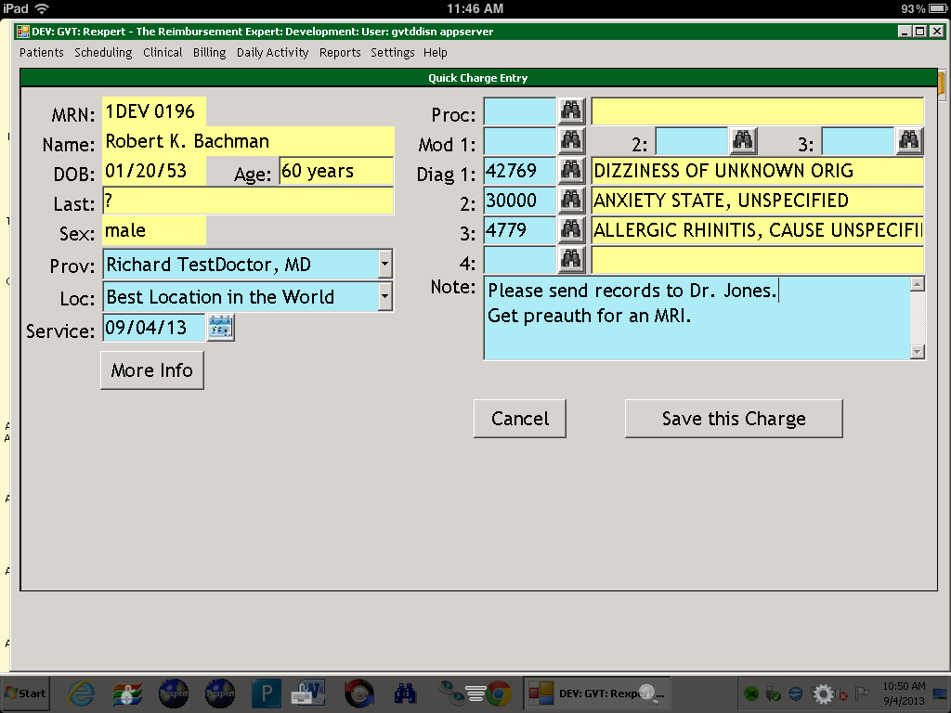The height and width of the screenshot is (713, 951).
Task: Click the Diag 1 code field 42769
Action: coord(520,171)
